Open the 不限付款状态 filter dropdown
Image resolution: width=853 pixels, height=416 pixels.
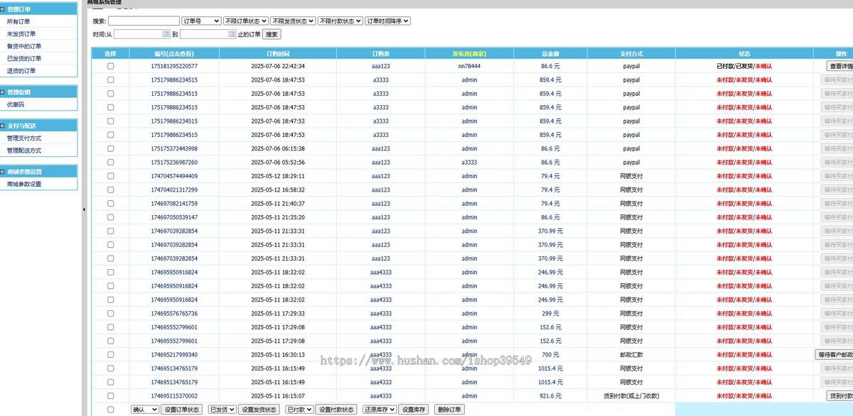pos(340,21)
